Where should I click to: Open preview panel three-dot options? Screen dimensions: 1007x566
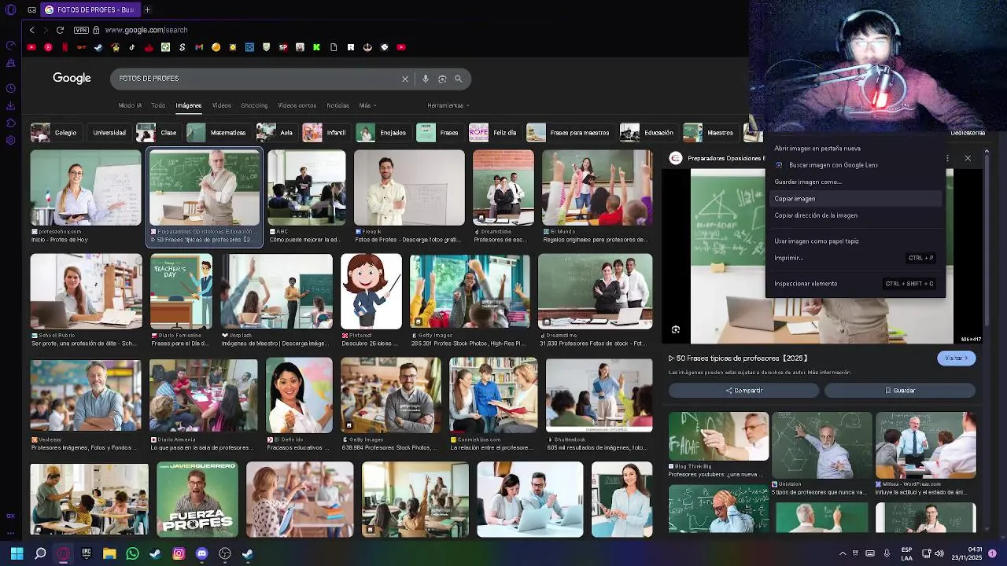[x=947, y=158]
